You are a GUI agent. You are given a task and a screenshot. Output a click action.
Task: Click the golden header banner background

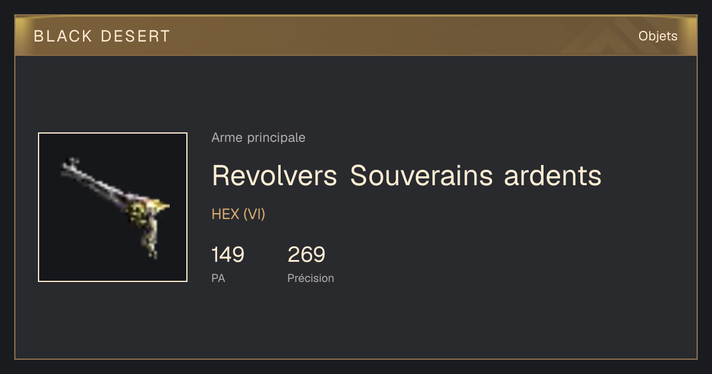coord(356,36)
